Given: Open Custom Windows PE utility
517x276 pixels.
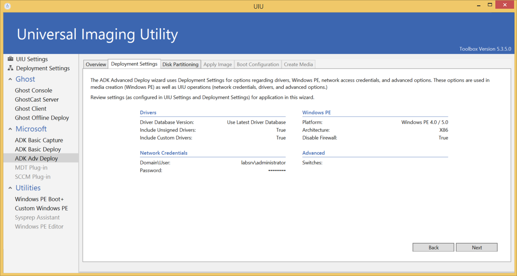Looking at the screenshot, I should click(x=42, y=208).
